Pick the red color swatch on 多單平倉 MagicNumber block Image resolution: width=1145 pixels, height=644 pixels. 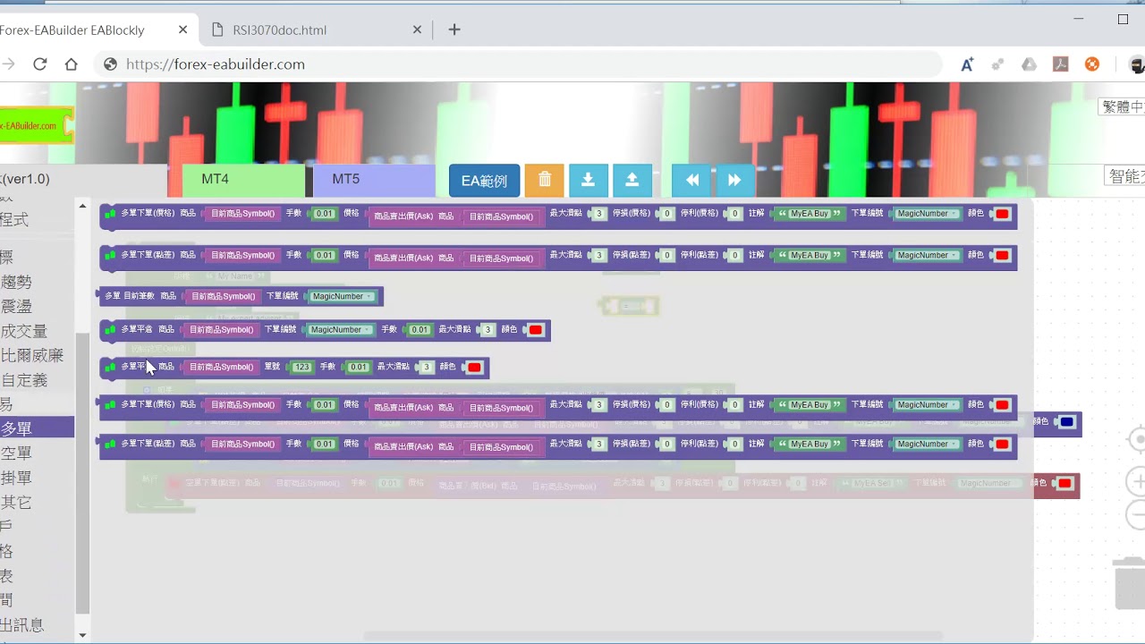535,330
